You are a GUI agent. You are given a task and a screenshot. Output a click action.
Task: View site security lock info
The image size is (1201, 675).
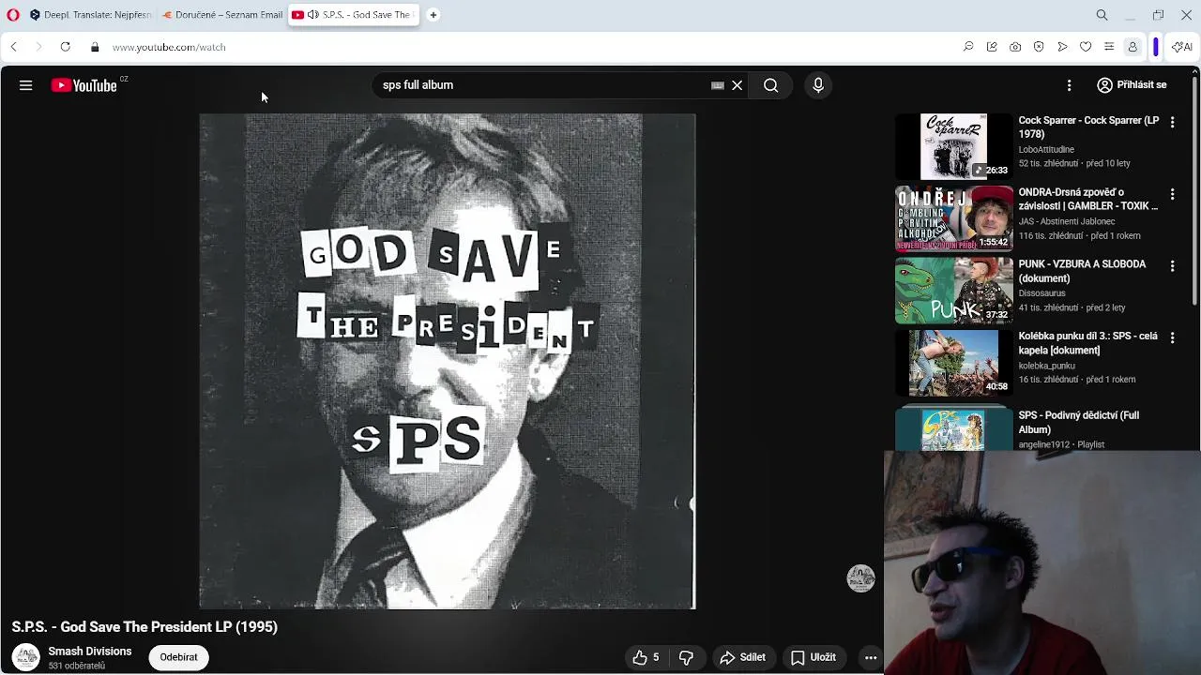[95, 47]
